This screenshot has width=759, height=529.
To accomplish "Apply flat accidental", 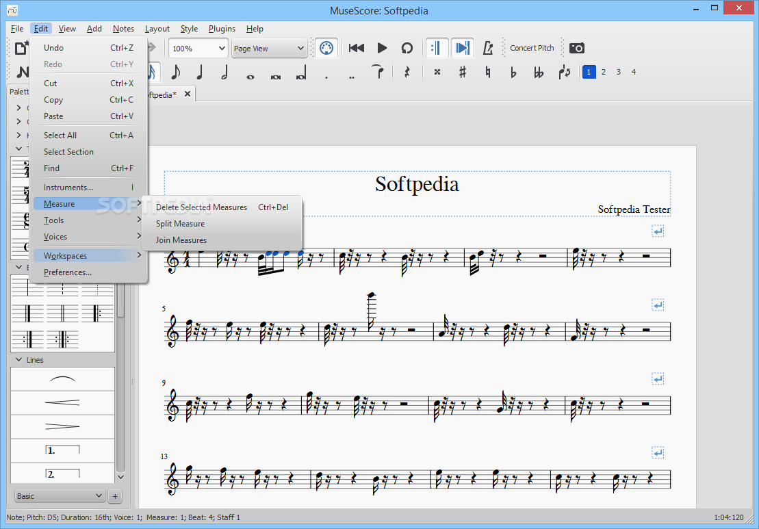I will [513, 72].
